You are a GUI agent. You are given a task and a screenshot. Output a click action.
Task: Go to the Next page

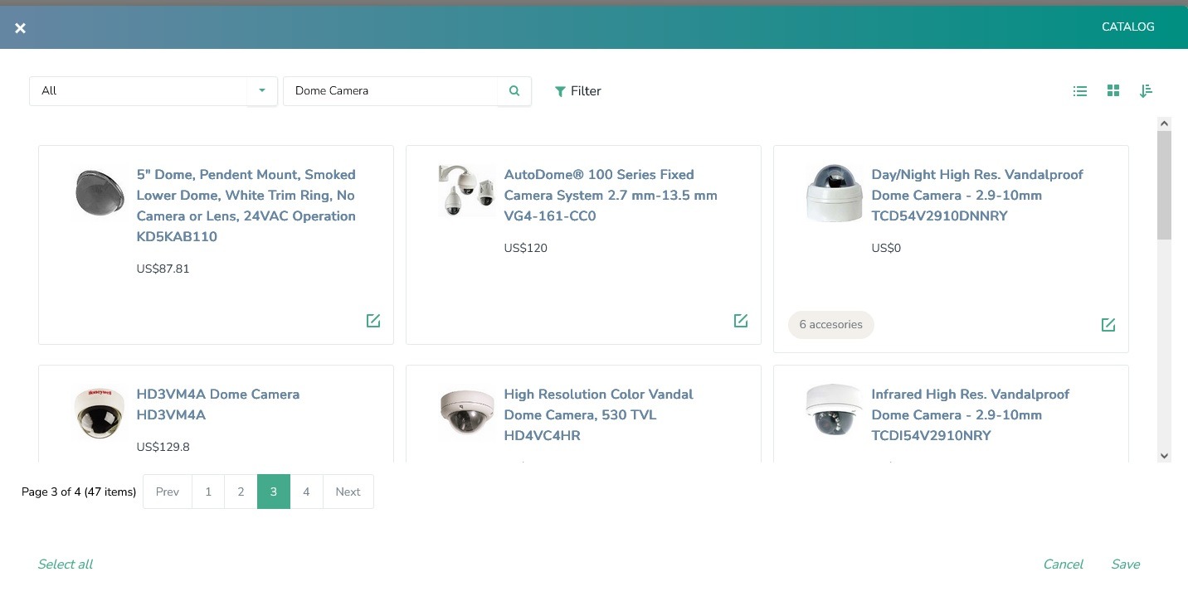(348, 492)
